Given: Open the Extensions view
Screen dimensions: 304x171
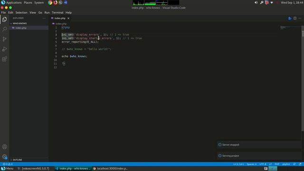Looking at the screenshot, I should pos(4,59).
